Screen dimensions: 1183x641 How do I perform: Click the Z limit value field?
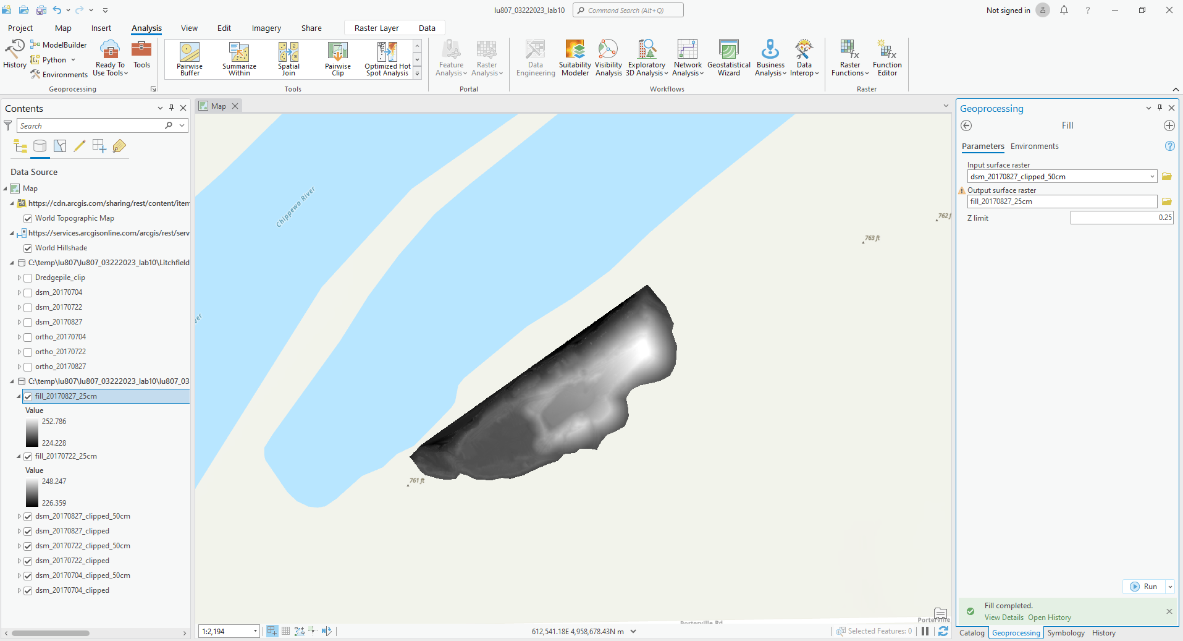point(1122,218)
